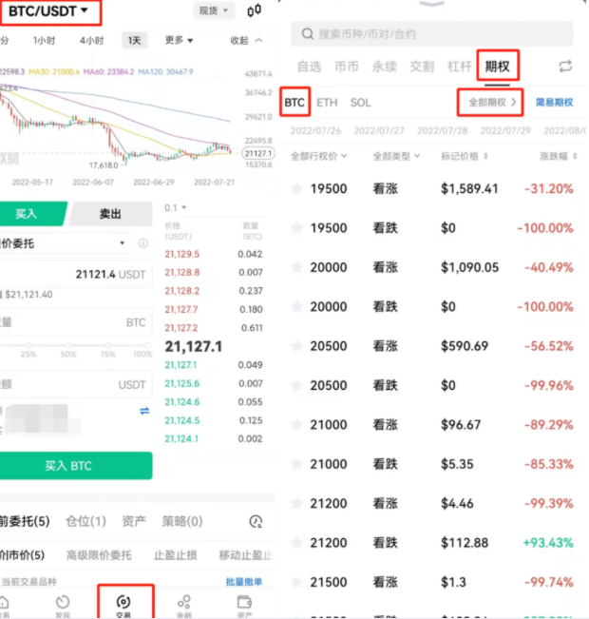
Task: Select the SOL options tab
Action: click(x=361, y=103)
